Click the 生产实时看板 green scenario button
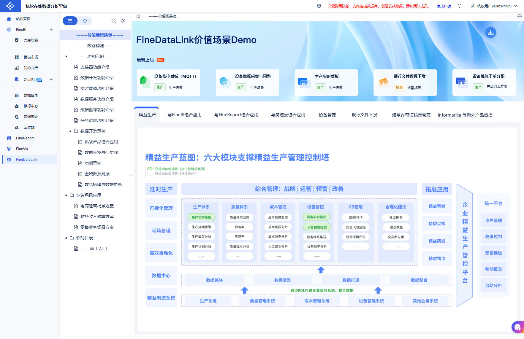 click(201, 217)
